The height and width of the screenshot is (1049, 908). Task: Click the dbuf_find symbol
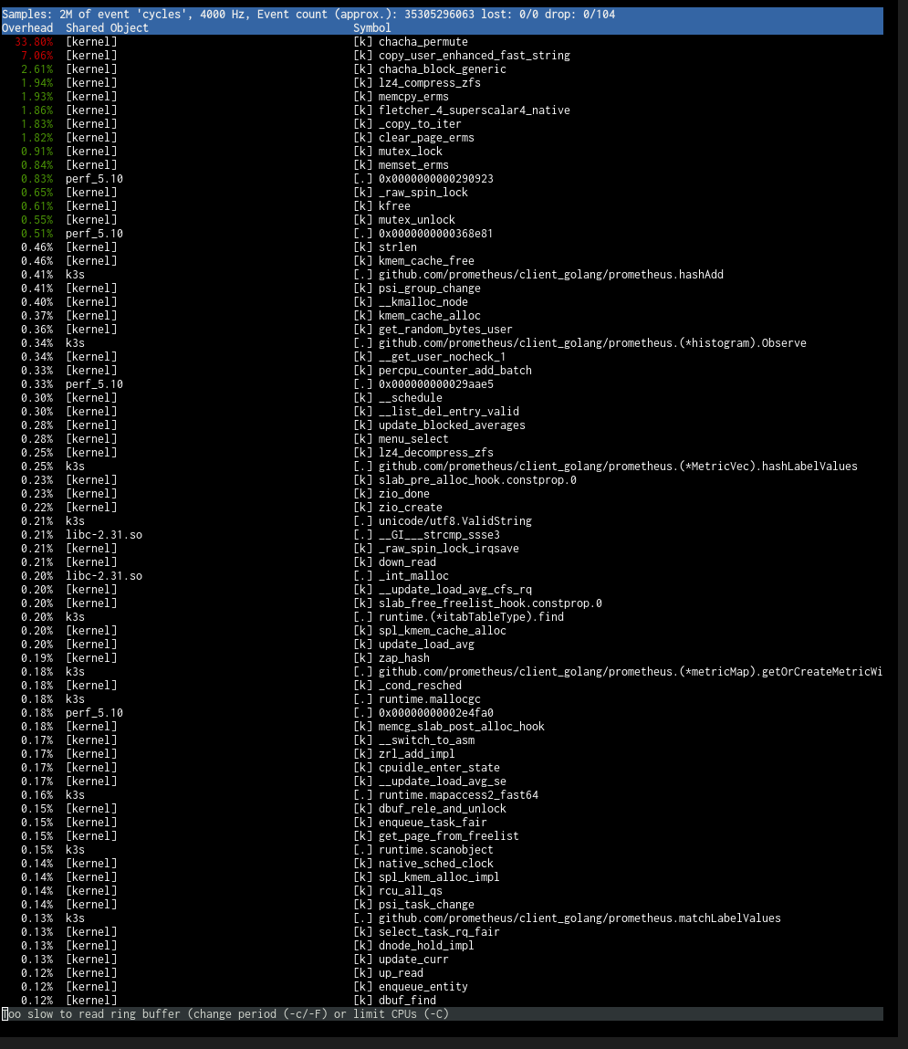pos(407,1001)
